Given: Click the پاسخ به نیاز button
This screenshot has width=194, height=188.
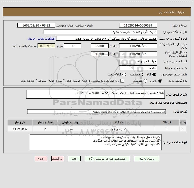Looking at the screenshot, I should [146, 159].
